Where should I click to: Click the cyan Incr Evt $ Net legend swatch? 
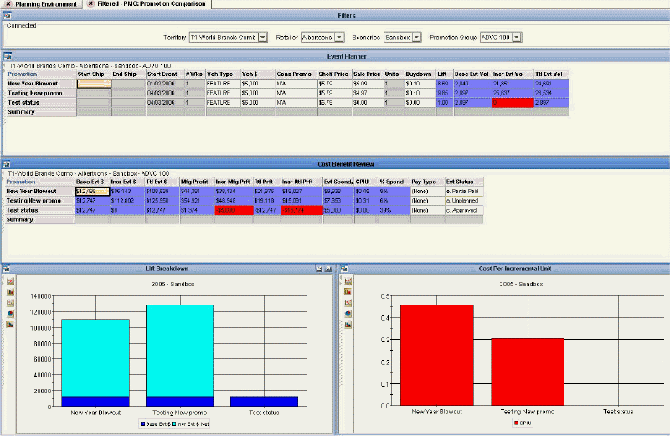(x=174, y=424)
